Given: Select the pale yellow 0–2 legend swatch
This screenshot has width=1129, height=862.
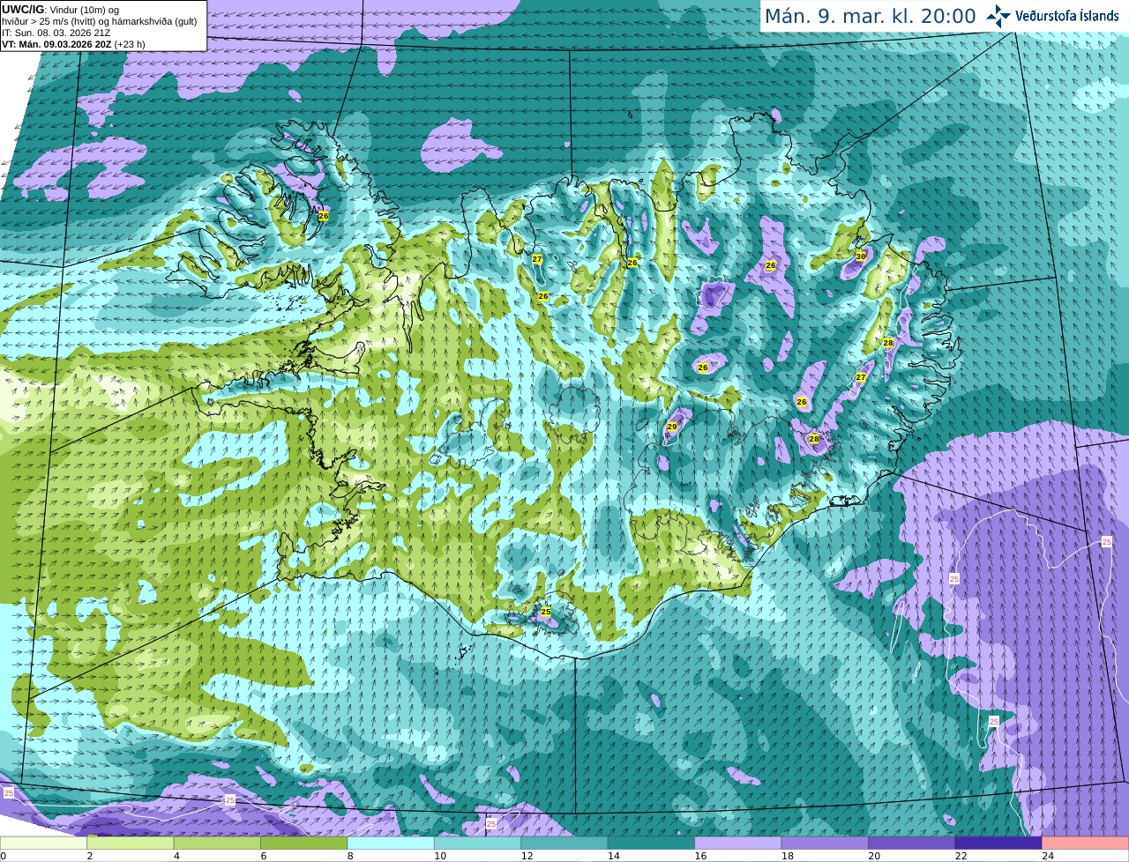Looking at the screenshot, I should 43,843.
